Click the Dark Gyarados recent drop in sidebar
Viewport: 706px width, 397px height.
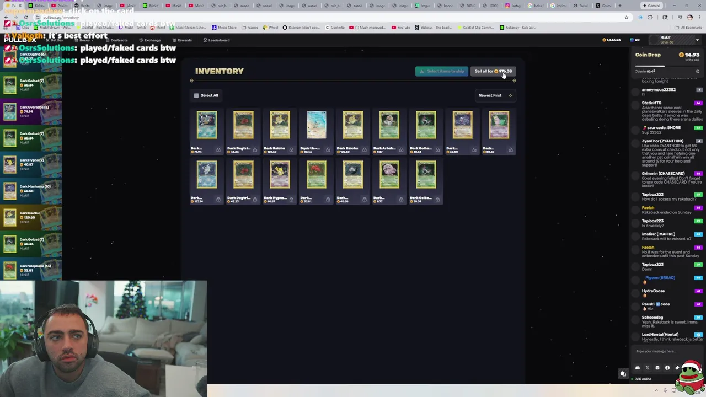pos(31,111)
